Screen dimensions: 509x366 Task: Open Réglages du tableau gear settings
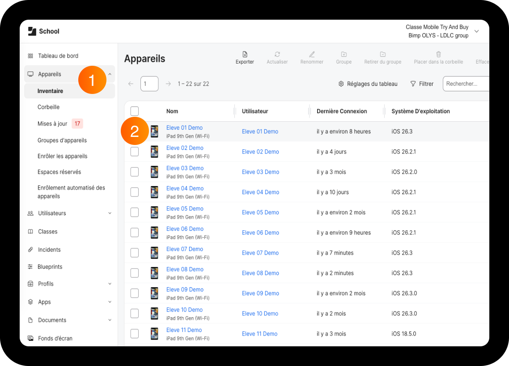368,84
